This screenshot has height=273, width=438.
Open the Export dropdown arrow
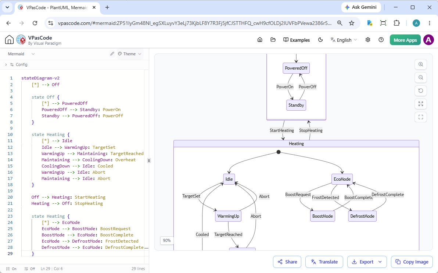click(380, 262)
